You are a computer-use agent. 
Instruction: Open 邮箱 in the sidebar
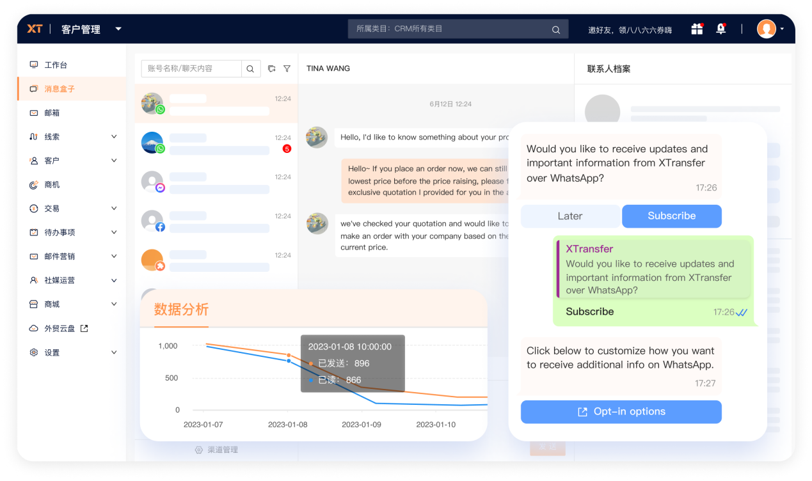point(52,113)
